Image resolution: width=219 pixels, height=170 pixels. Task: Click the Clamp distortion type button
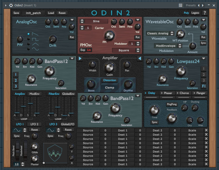pyautogui.click(x=109, y=88)
